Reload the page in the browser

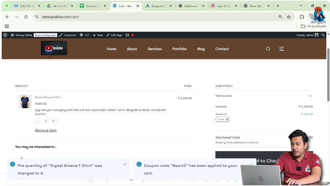pyautogui.click(x=26, y=17)
